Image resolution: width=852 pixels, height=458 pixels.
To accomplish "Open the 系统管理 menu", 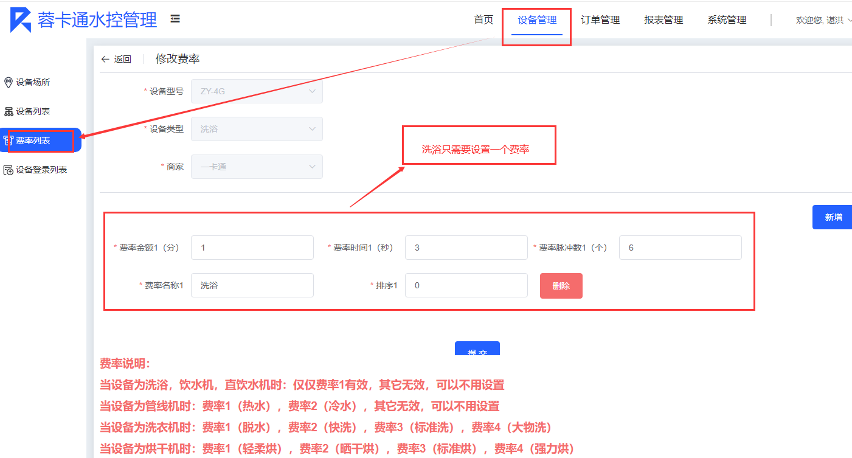I will [x=727, y=20].
